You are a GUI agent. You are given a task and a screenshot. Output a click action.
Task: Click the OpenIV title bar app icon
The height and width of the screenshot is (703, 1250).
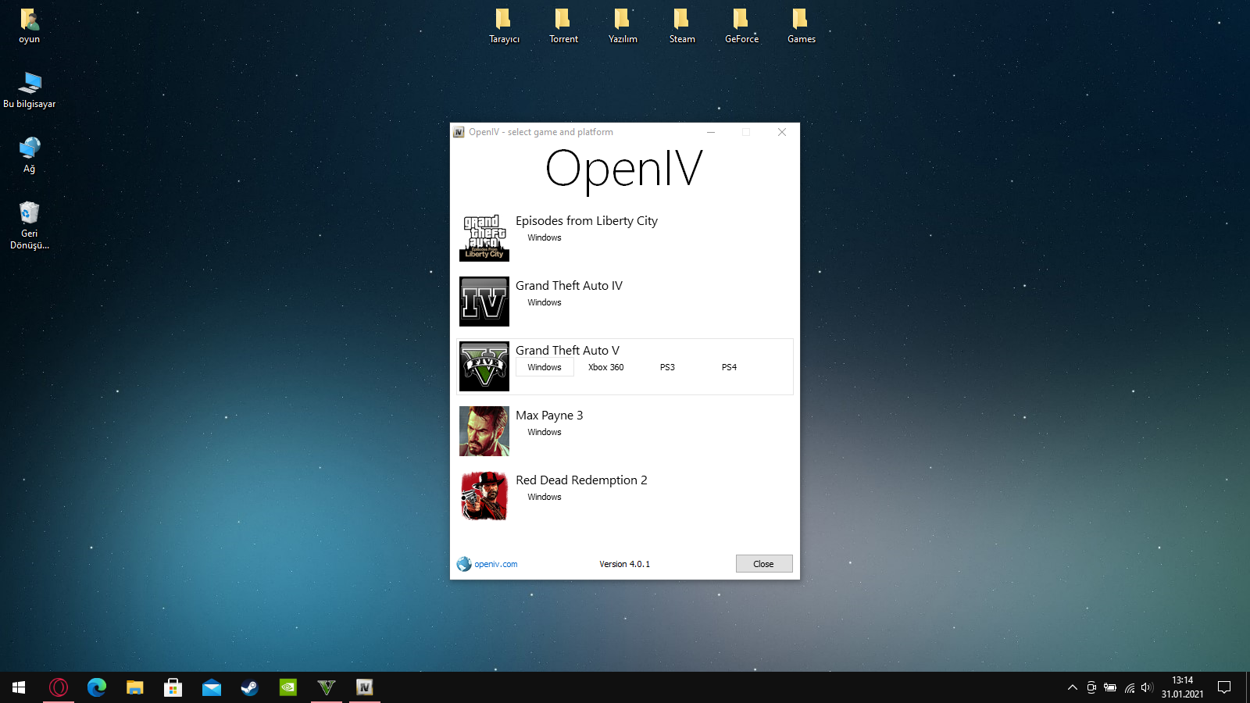pyautogui.click(x=459, y=132)
